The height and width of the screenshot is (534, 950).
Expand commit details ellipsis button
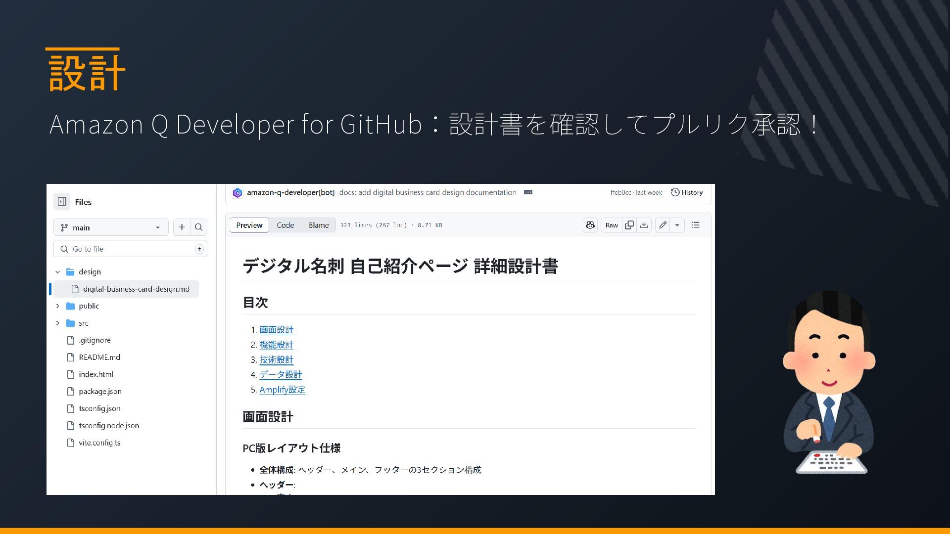(x=528, y=192)
